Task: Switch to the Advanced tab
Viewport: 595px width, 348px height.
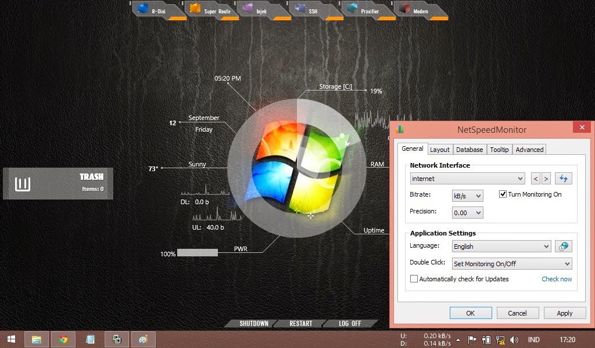Action: tap(529, 150)
